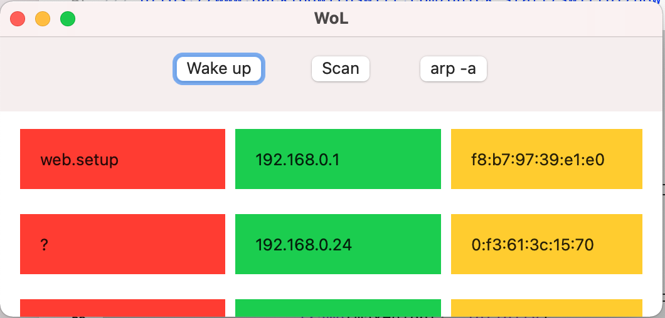Select the 192.168.0.1 IP address cell

(338, 159)
